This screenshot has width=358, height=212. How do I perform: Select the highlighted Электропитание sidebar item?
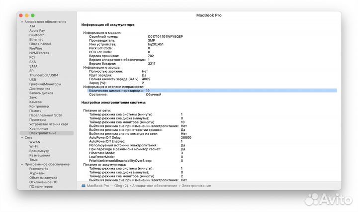(x=43, y=133)
